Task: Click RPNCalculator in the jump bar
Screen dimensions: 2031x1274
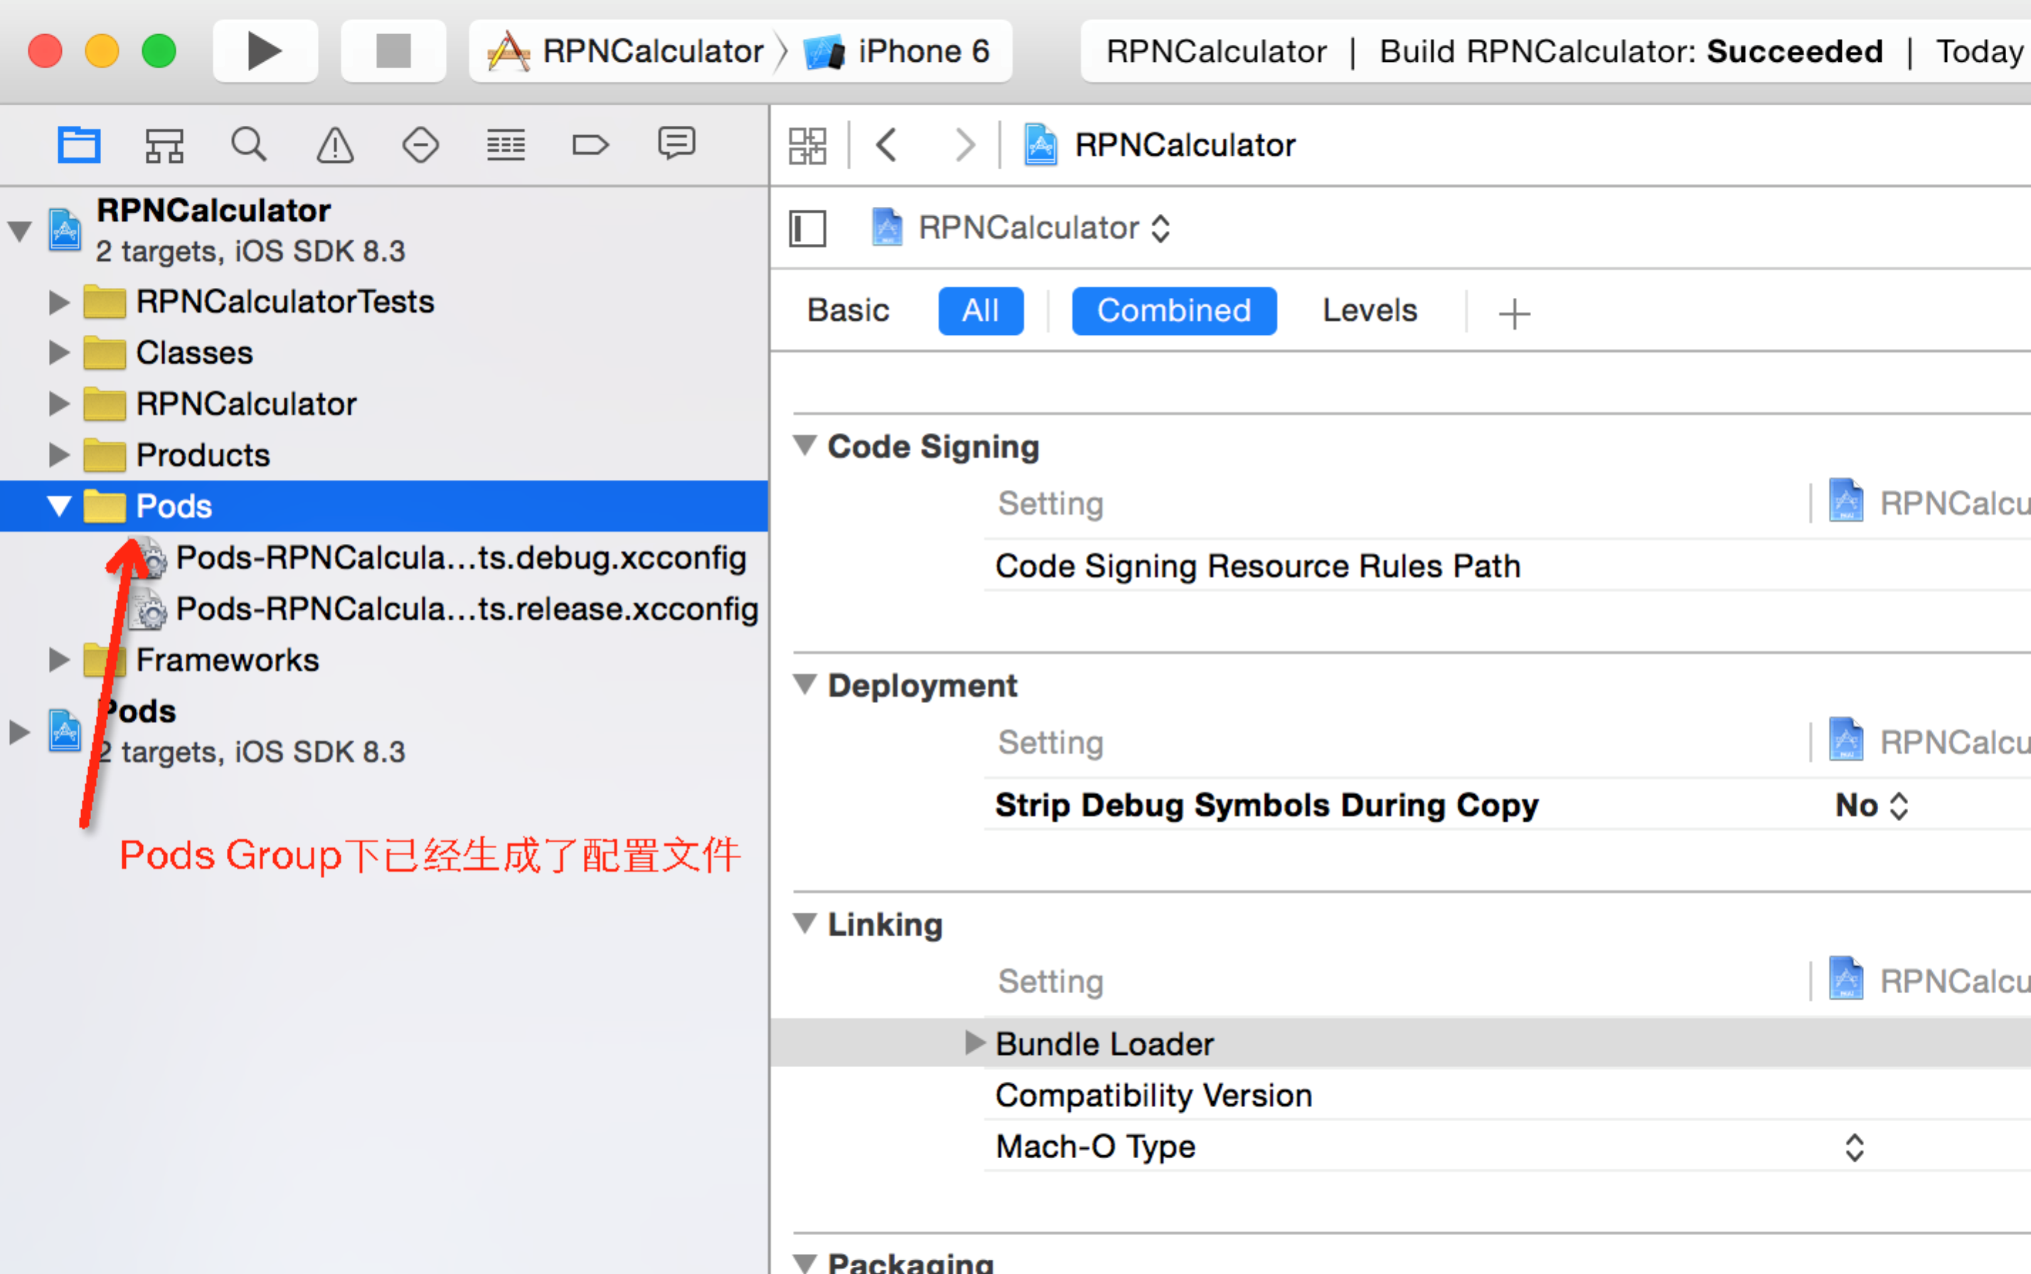Action: click(1161, 145)
